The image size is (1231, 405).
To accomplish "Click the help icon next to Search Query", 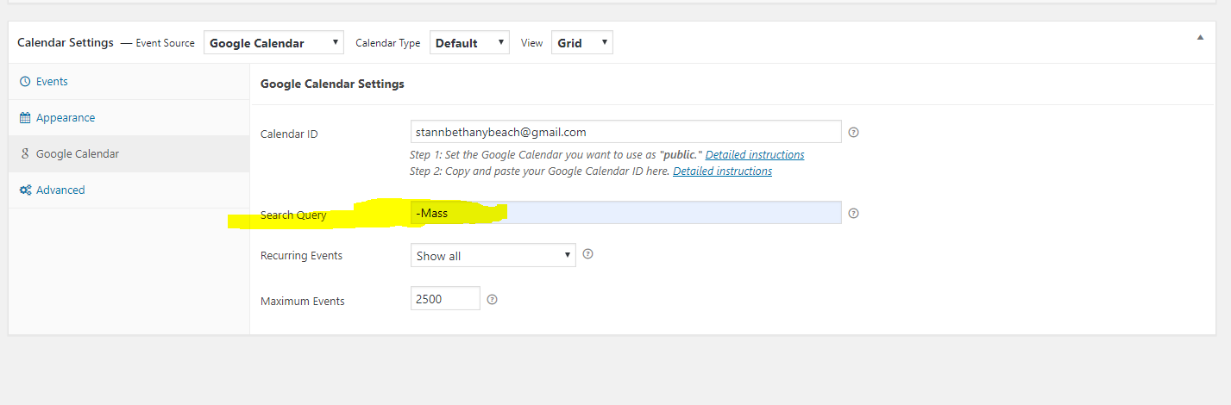I will 853,214.
